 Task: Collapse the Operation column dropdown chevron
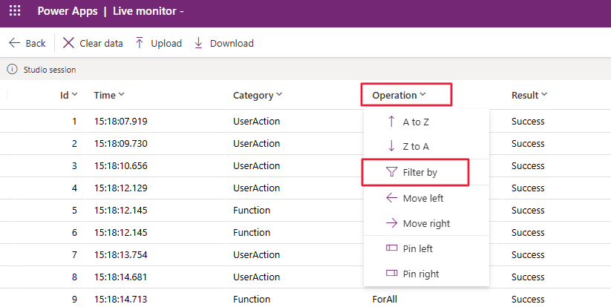pos(422,94)
